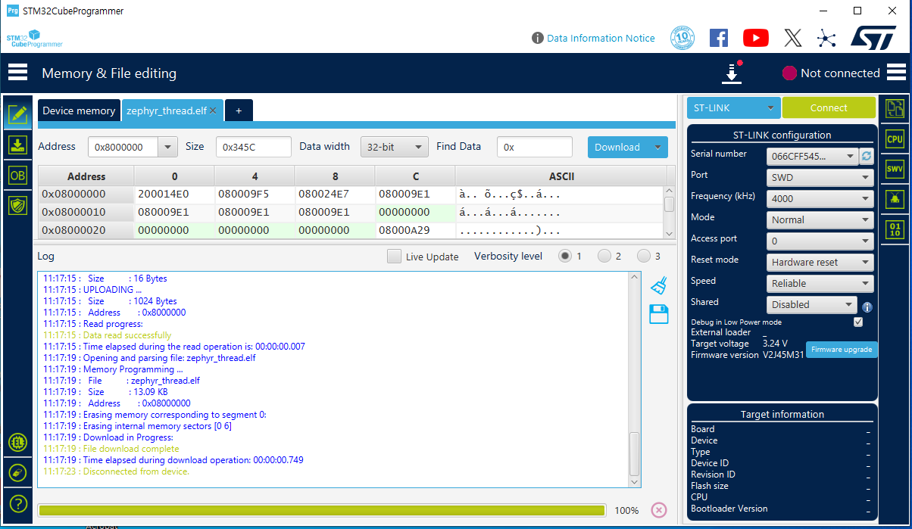
Task: Click the CPU panel icon on the right sidebar
Action: tap(895, 138)
